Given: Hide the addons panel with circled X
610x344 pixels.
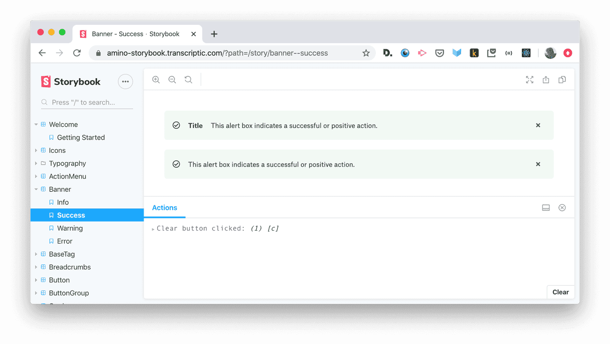Looking at the screenshot, I should (562, 208).
